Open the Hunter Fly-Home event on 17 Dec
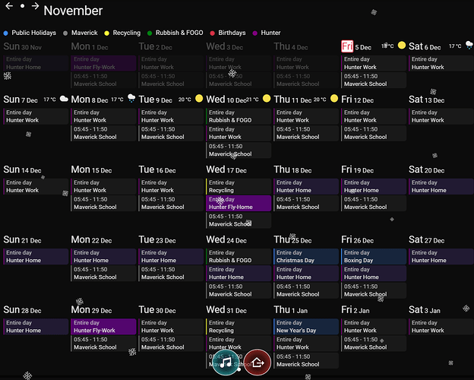The width and height of the screenshot is (474, 380). (x=239, y=203)
